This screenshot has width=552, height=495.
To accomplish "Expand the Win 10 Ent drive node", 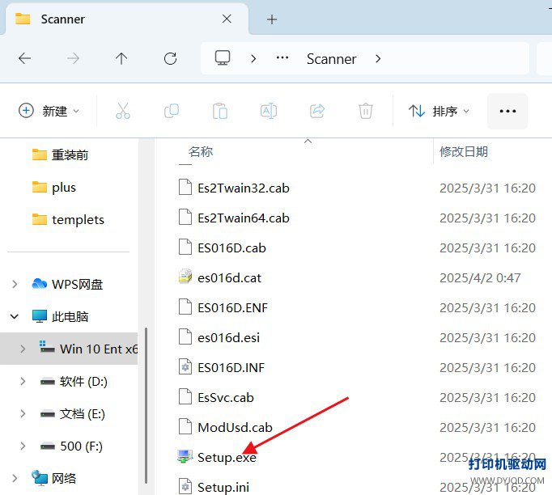I will (x=23, y=349).
